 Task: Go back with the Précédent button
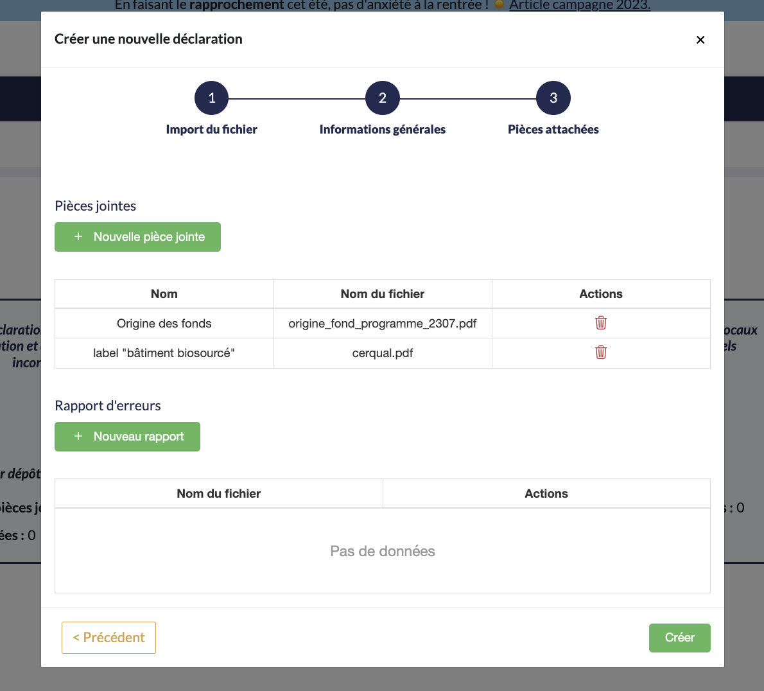pyautogui.click(x=109, y=638)
